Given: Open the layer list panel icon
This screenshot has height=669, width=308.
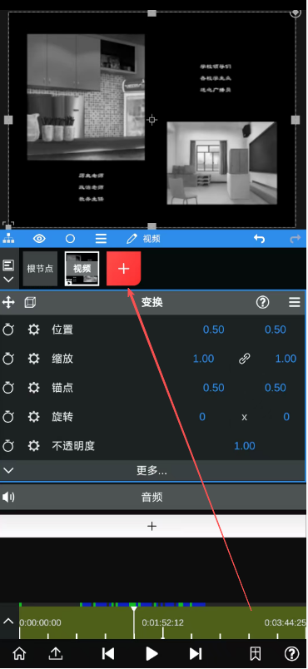Looking at the screenshot, I should [x=8, y=265].
